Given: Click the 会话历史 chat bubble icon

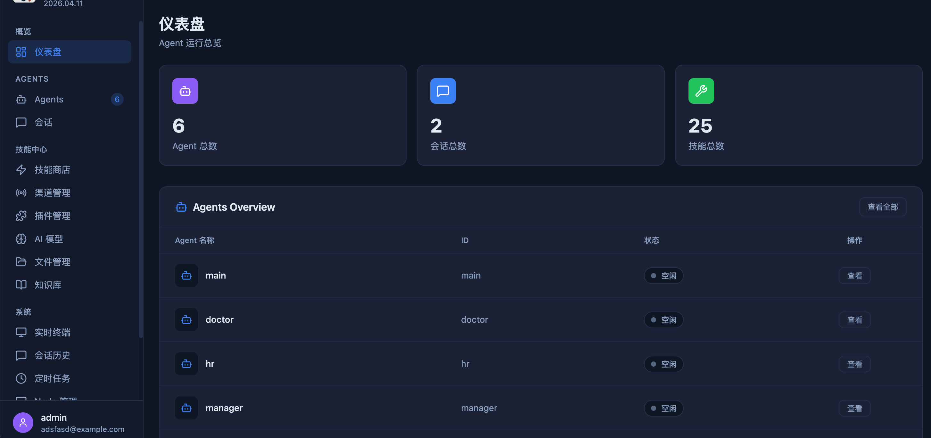Looking at the screenshot, I should tap(21, 355).
